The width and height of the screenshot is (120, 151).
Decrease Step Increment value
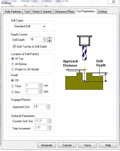pyautogui.click(x=50, y=129)
